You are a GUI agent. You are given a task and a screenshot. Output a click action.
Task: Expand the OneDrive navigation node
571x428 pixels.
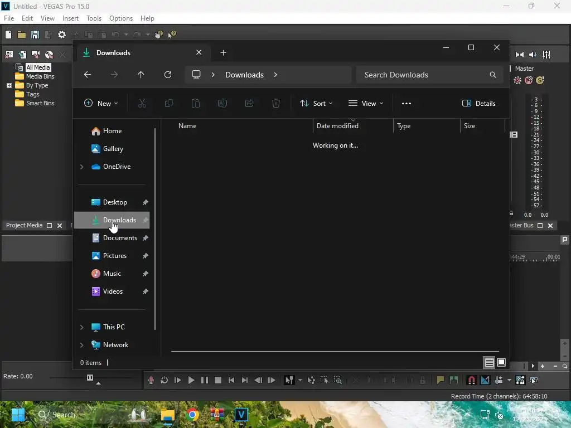82,167
